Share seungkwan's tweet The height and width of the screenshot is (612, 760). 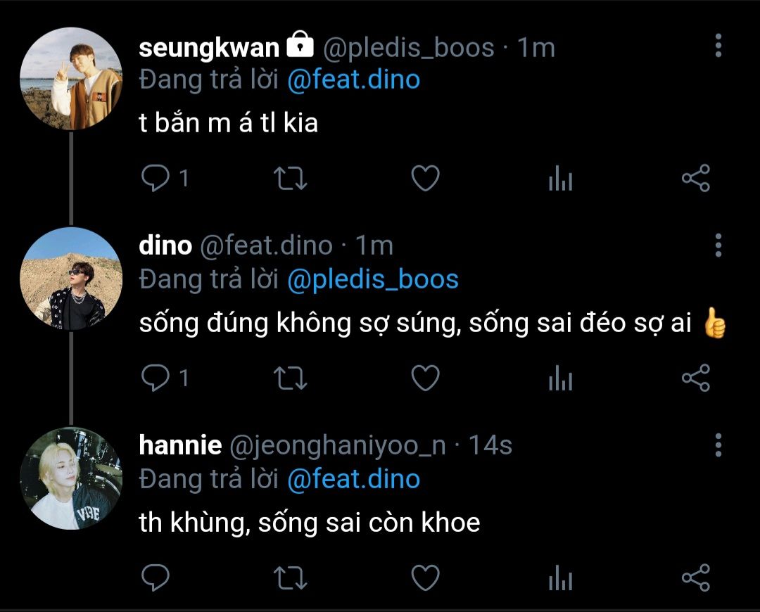[x=696, y=179]
